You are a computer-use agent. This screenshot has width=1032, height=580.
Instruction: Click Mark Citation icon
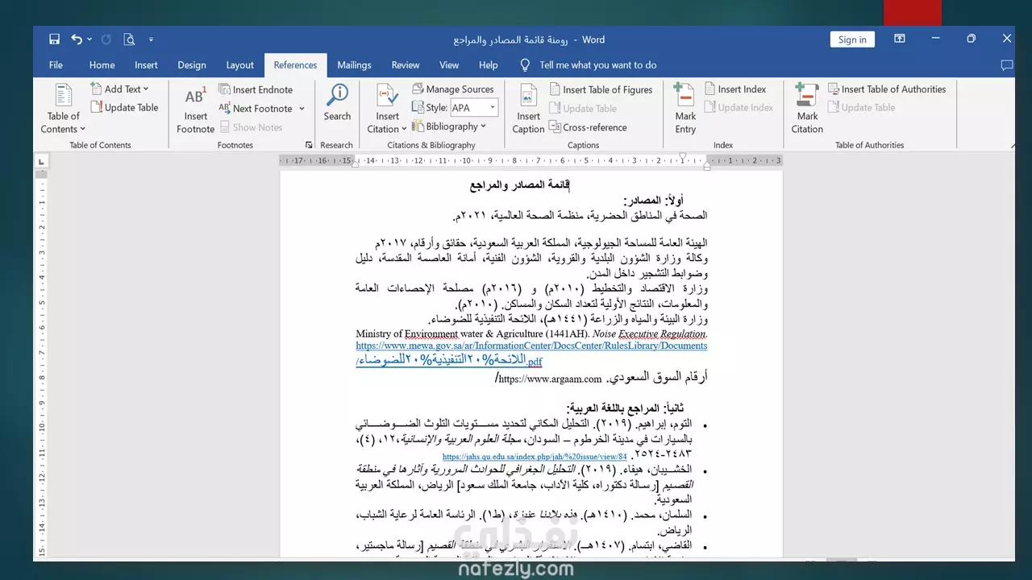(x=807, y=108)
